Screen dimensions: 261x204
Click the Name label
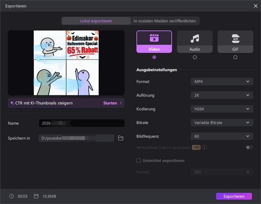13,123
